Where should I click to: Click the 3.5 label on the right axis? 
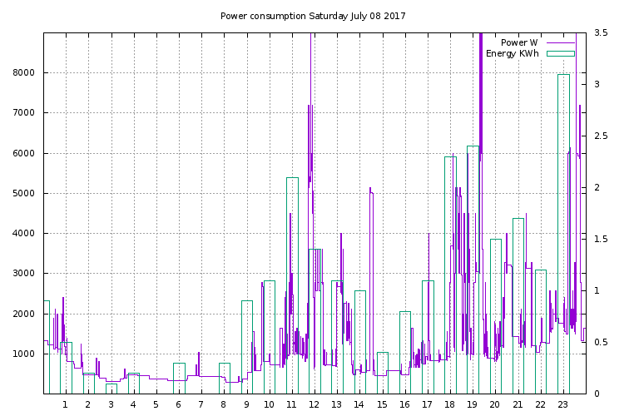click(601, 32)
